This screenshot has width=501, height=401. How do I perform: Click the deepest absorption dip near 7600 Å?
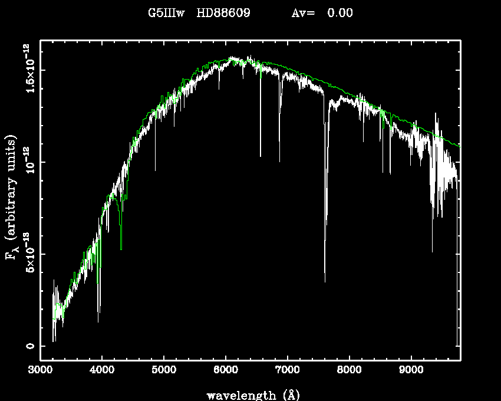(325, 281)
